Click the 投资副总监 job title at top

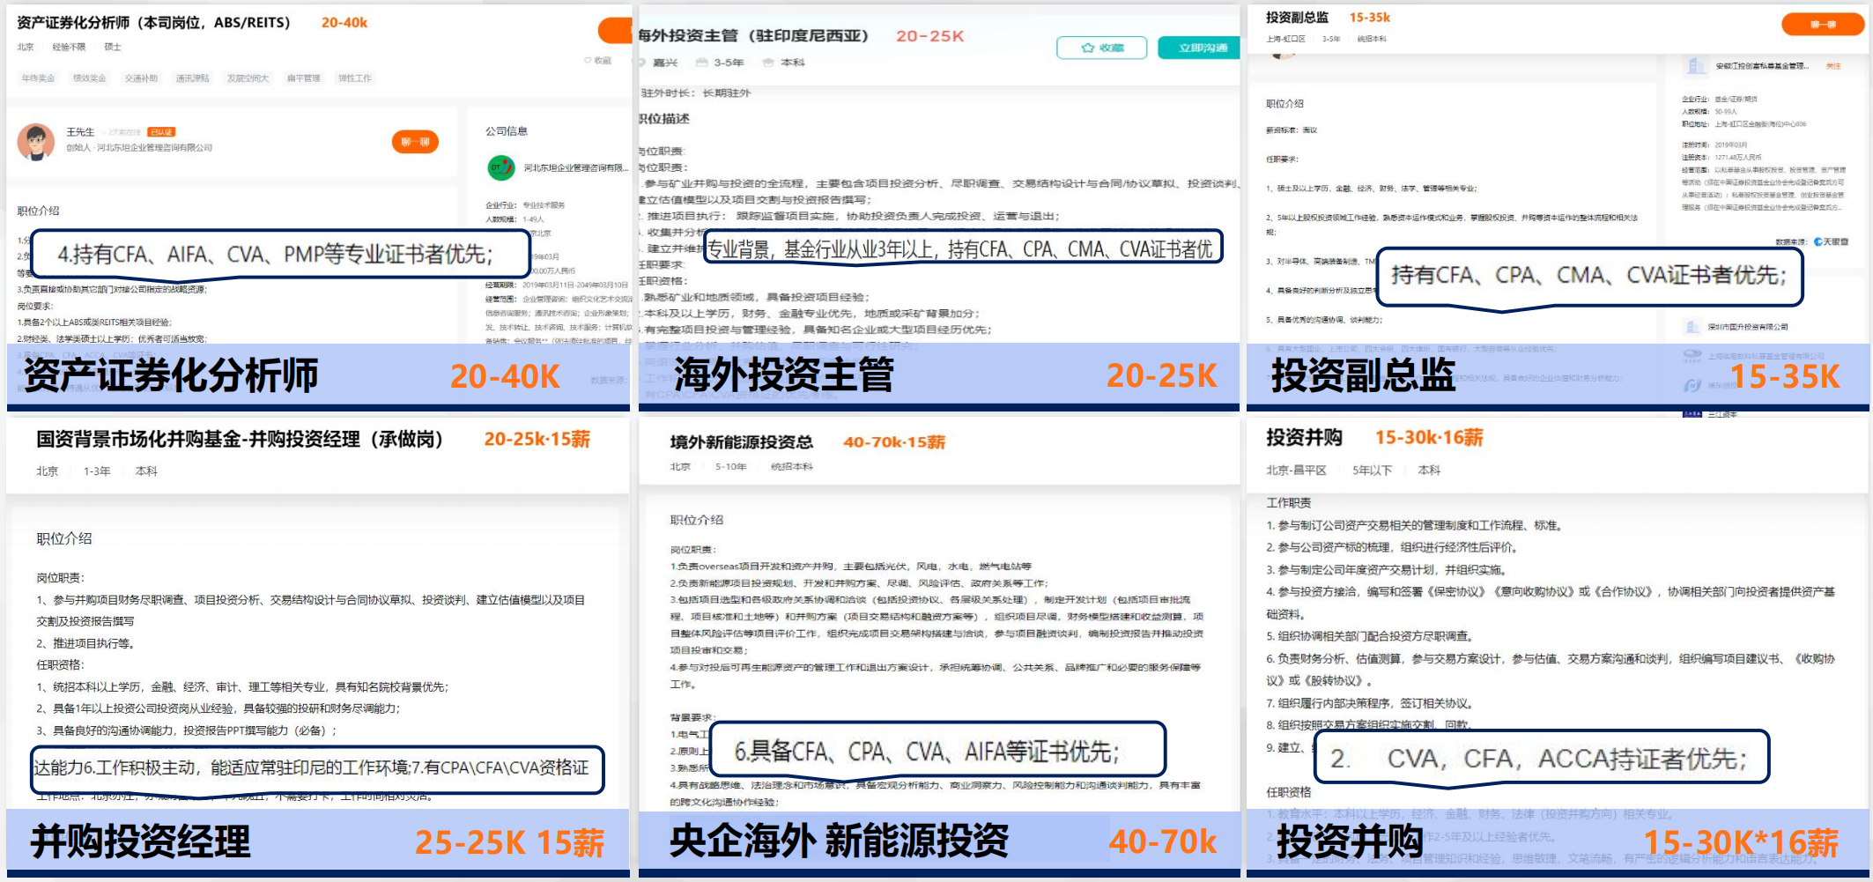pyautogui.click(x=1297, y=18)
